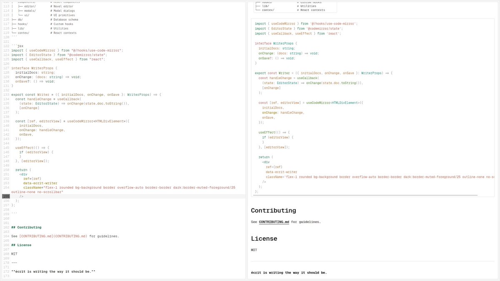Open the CONTRIBUTING.md link in the preview pane
Viewport: 500px width, 281px height.
click(x=274, y=222)
